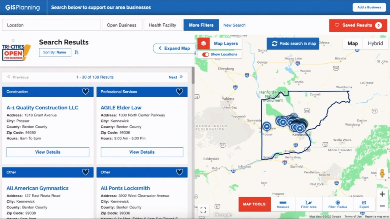This screenshot has width=390, height=219.
Task: Toggle fullscreen map view
Action: [203, 210]
